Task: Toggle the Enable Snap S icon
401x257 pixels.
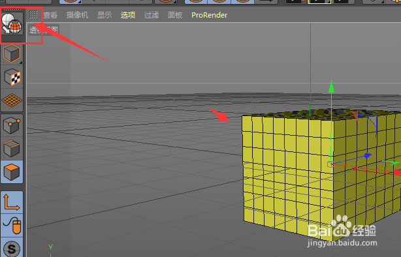Action: pos(12,248)
